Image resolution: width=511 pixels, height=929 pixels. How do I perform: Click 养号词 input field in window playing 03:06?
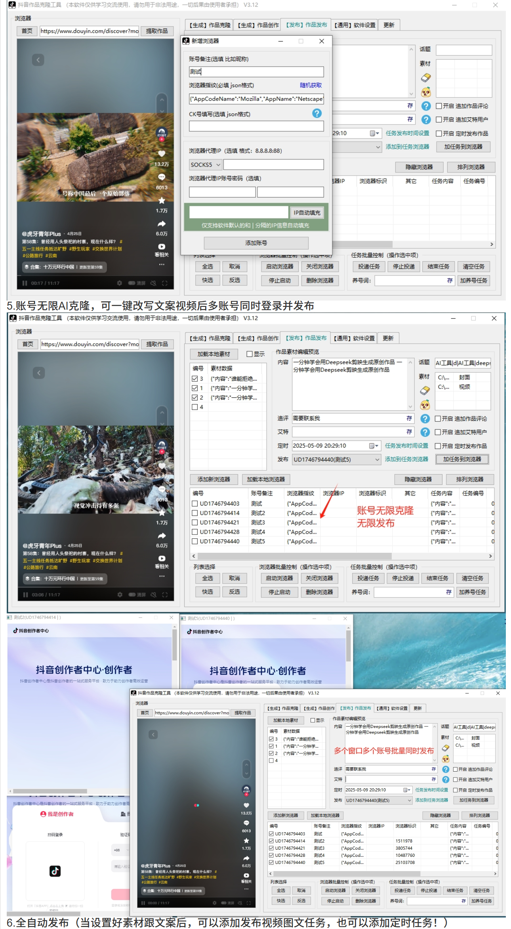point(414,592)
